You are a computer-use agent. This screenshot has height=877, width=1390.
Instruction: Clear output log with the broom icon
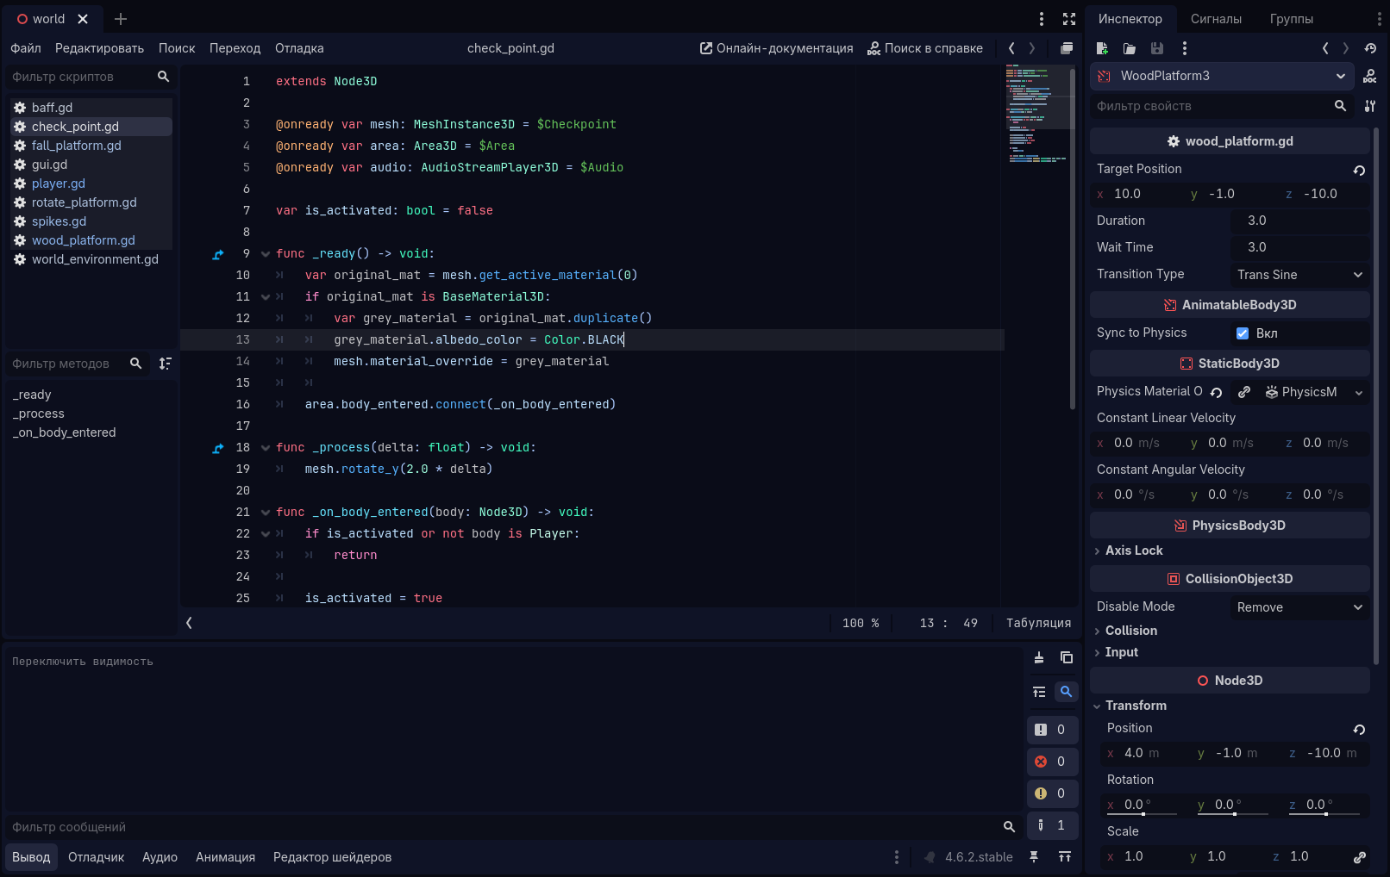coord(1039,657)
